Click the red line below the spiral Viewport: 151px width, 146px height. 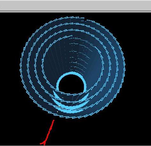pos(47,133)
